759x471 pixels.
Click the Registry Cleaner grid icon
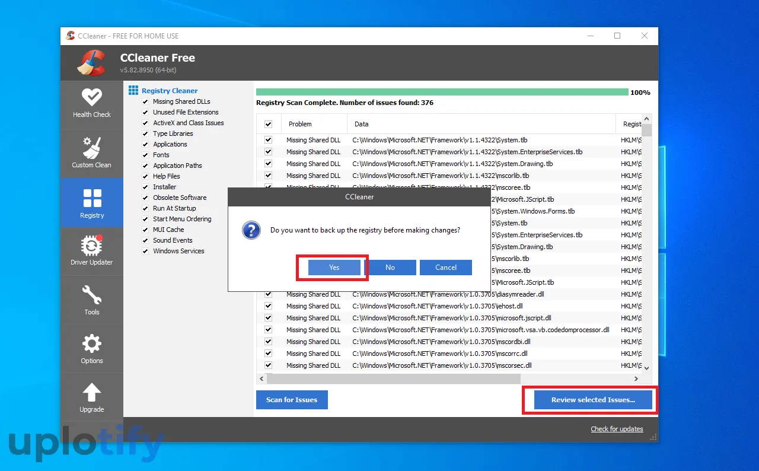[133, 90]
